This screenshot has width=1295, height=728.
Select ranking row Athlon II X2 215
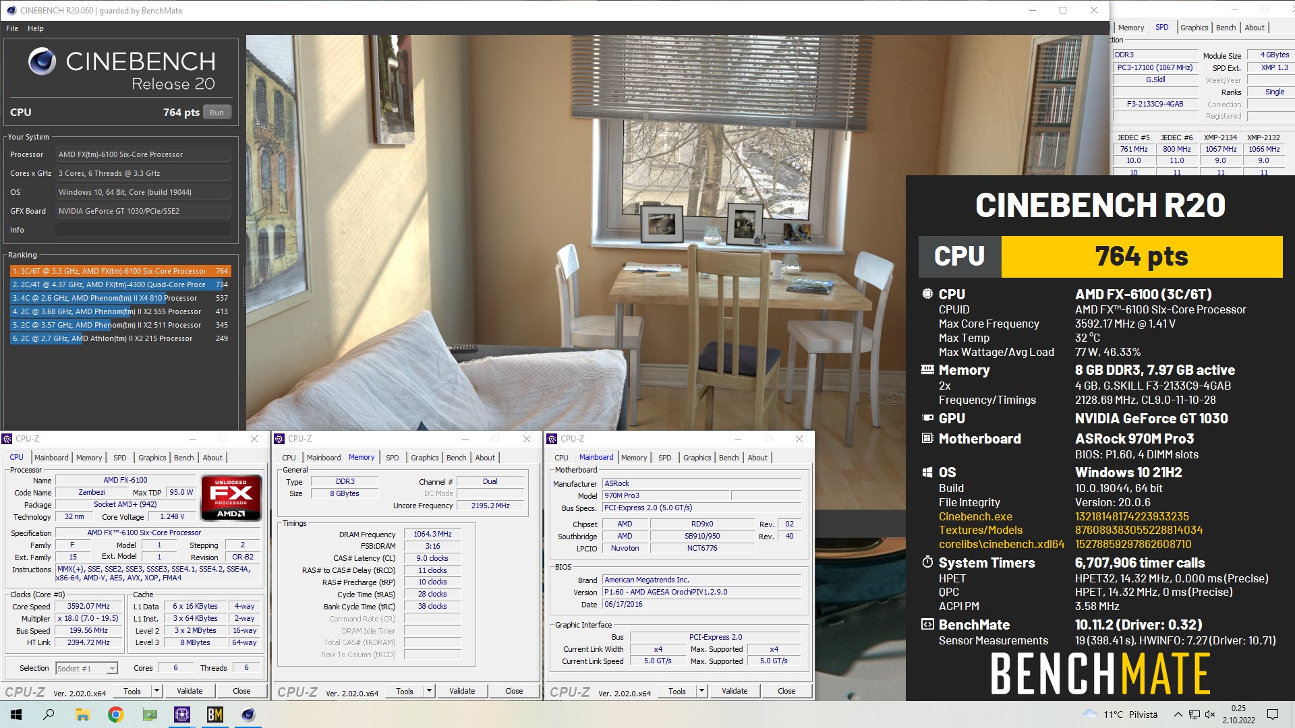pyautogui.click(x=121, y=338)
